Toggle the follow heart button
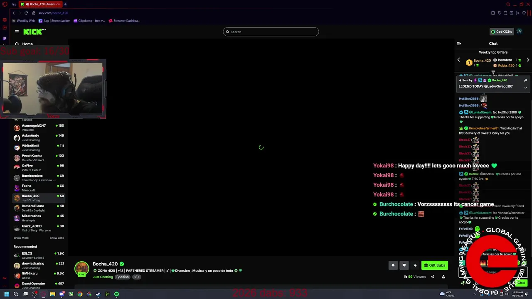The image size is (532, 299). point(404,265)
